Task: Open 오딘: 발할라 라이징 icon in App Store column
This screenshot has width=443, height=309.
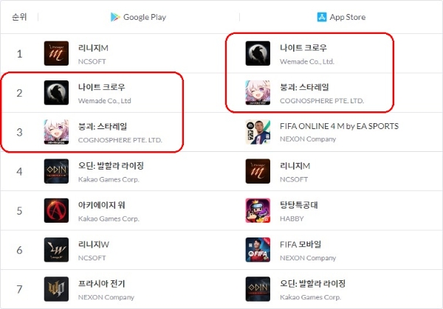Action: 258,289
